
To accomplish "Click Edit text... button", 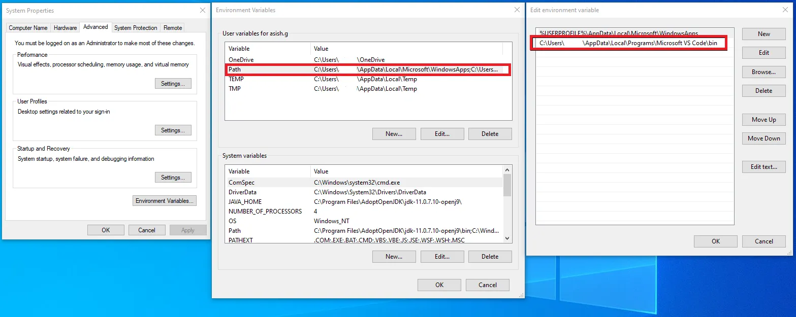I will pos(764,167).
